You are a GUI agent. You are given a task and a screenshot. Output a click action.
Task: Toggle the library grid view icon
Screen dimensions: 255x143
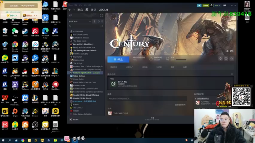pyautogui.click(x=101, y=15)
